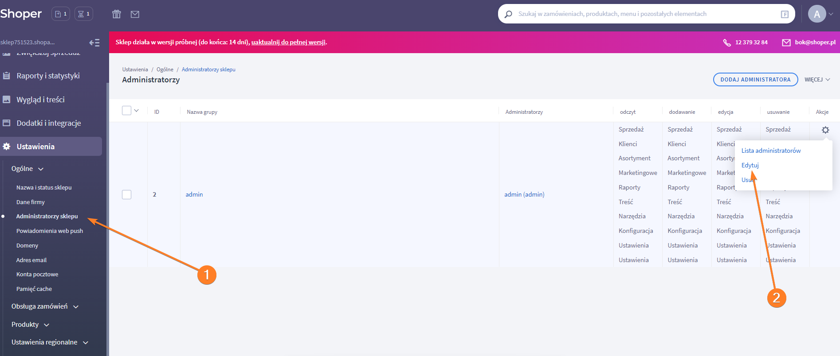This screenshot has width=840, height=356.
Task: Click the Administratorzy sklepu breadcrumb
Action: tap(208, 70)
